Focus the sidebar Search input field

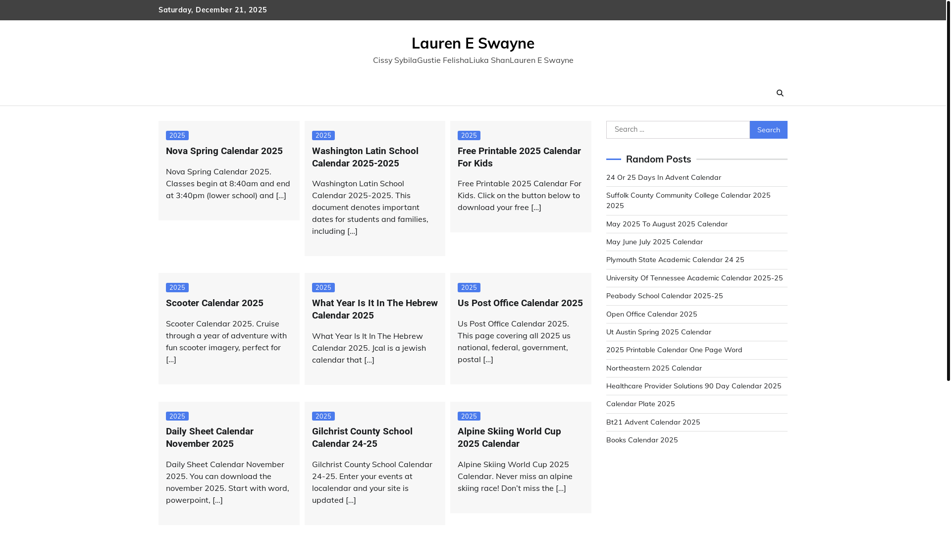678,130
